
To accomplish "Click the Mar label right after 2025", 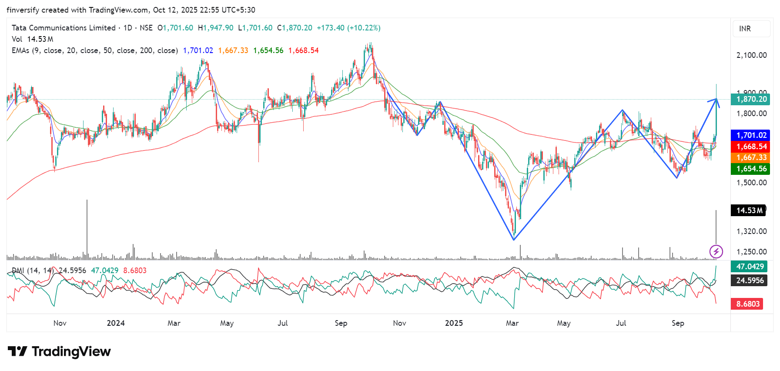I will 512,323.
